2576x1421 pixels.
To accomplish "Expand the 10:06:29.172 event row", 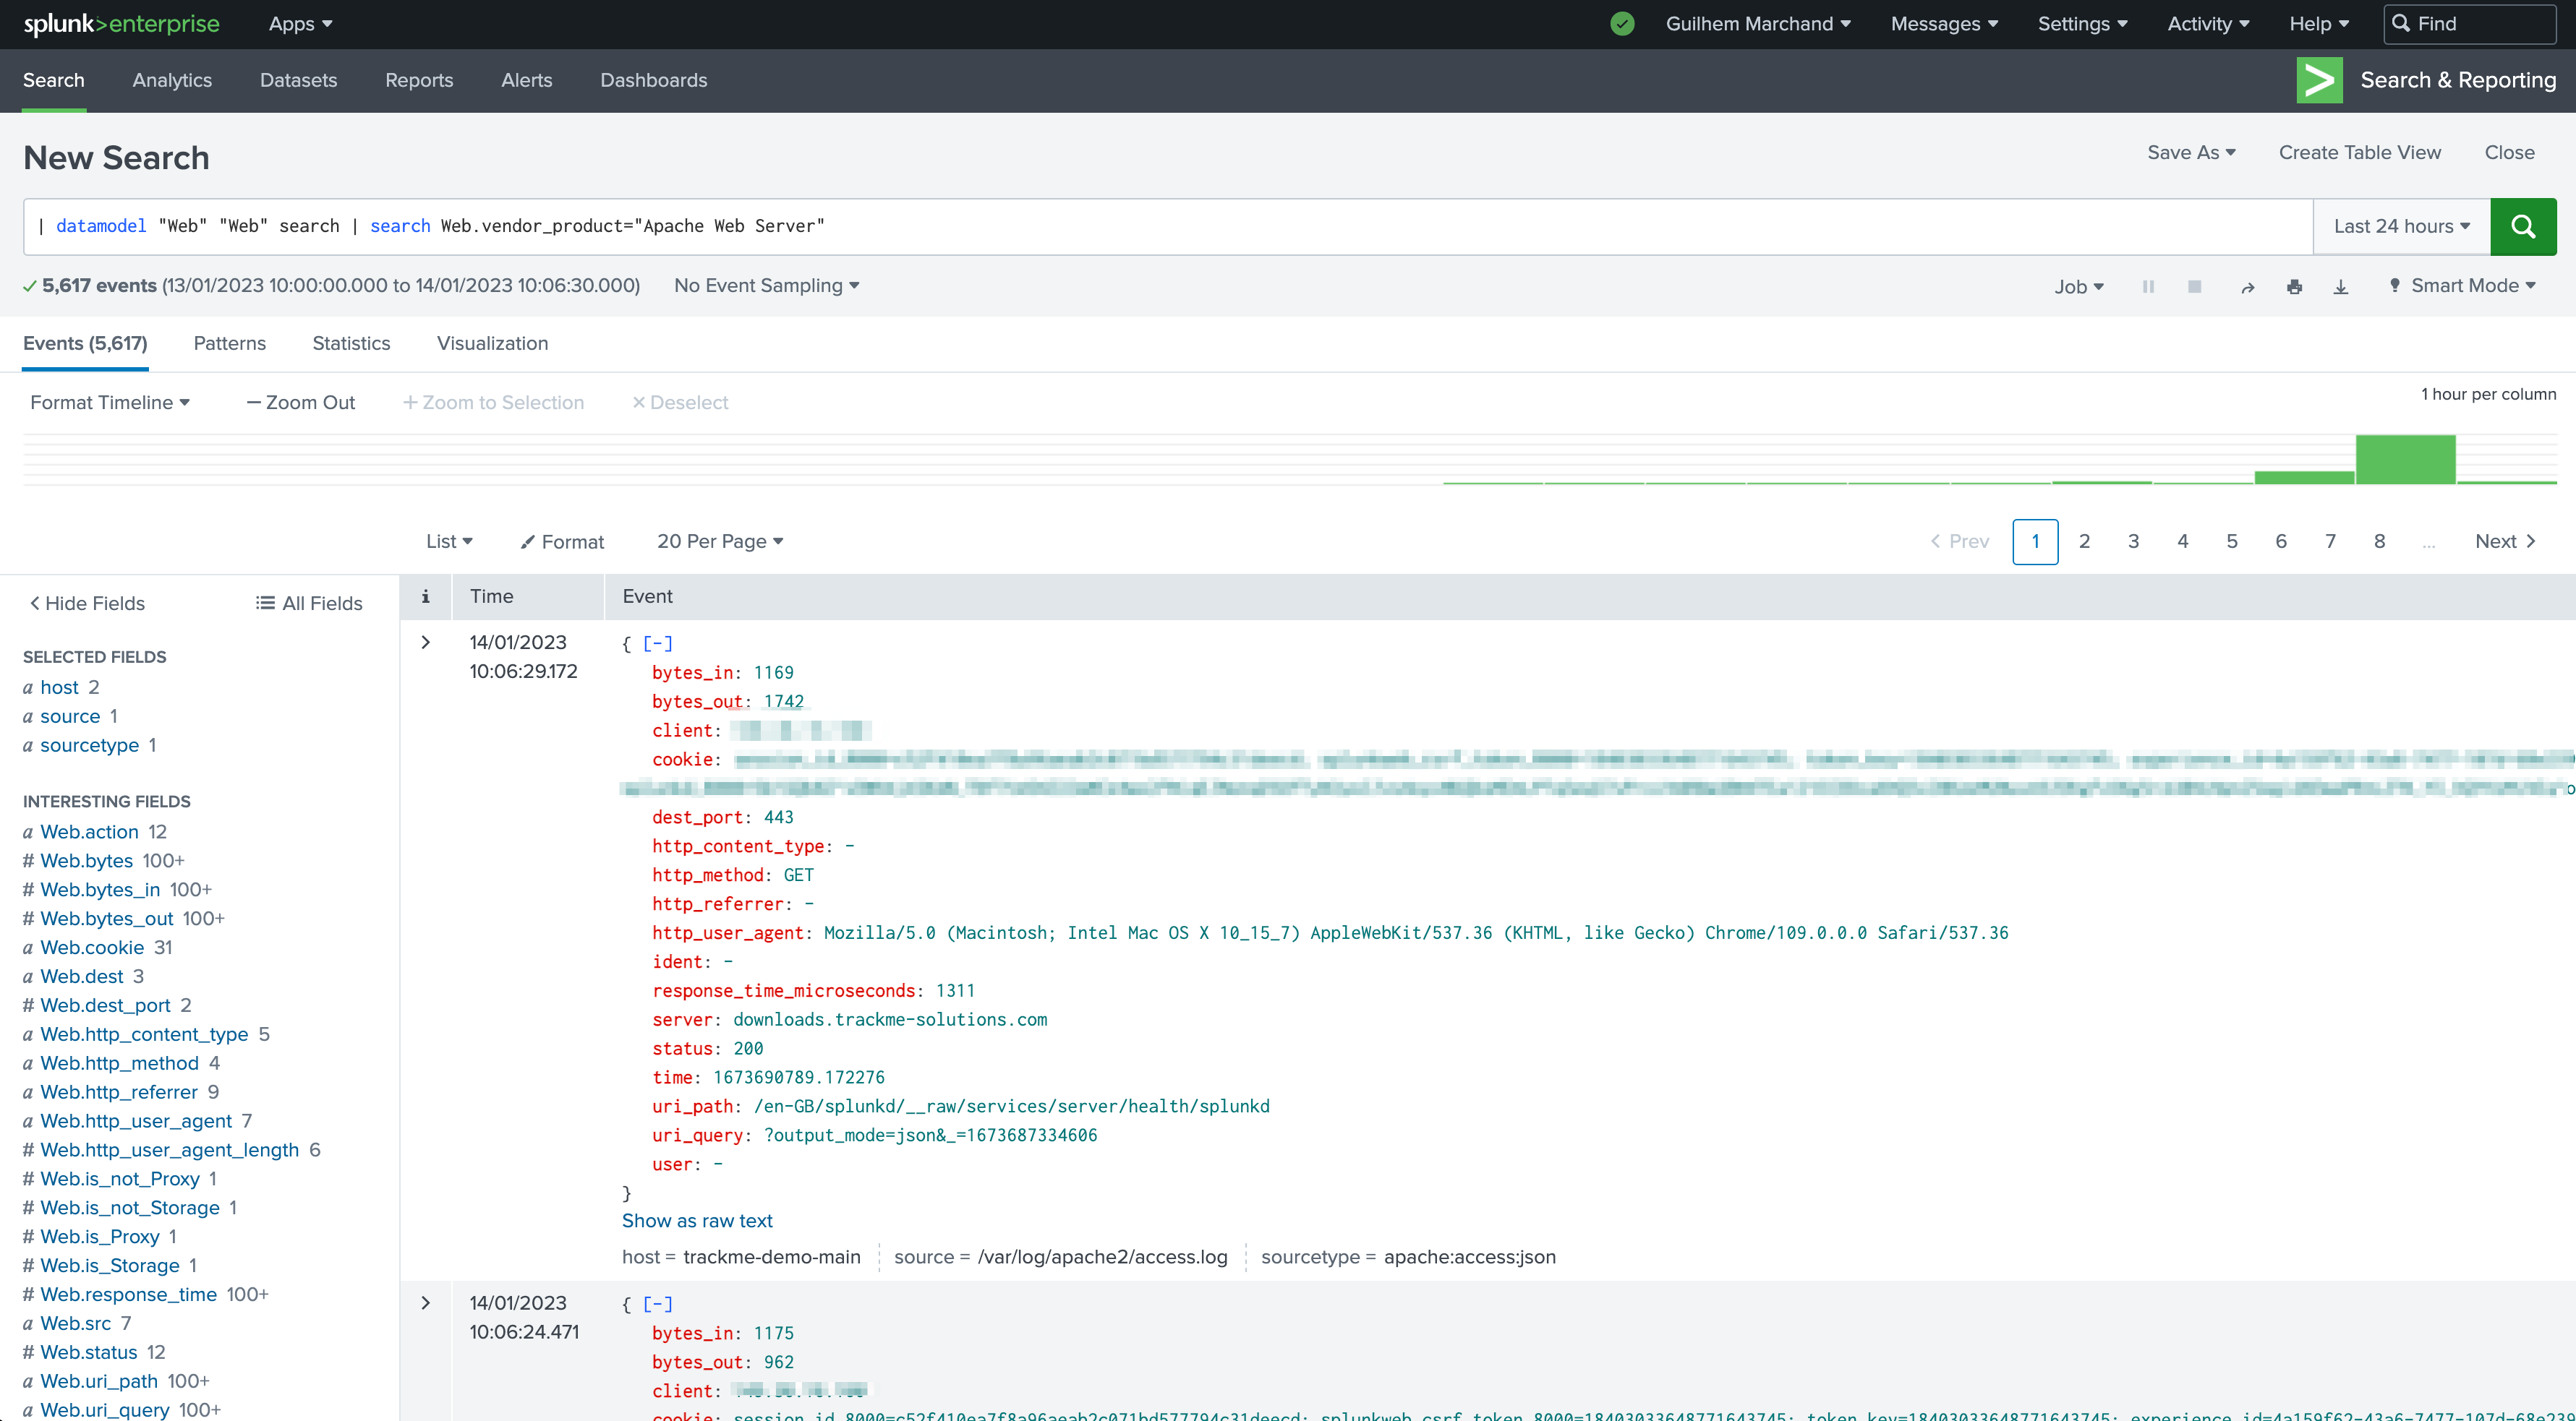I will 425,643.
